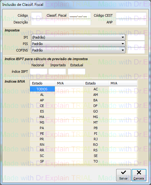Click the Salvar checkmark button
Viewport: 151px width, 185px height.
click(x=123, y=175)
